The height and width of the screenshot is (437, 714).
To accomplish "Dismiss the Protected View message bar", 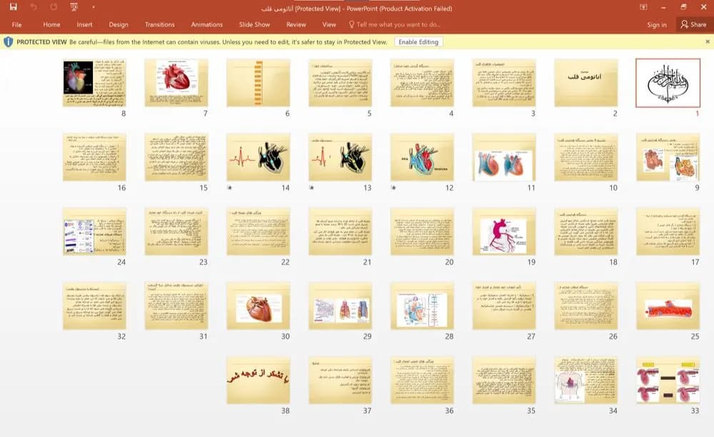I will point(707,41).
